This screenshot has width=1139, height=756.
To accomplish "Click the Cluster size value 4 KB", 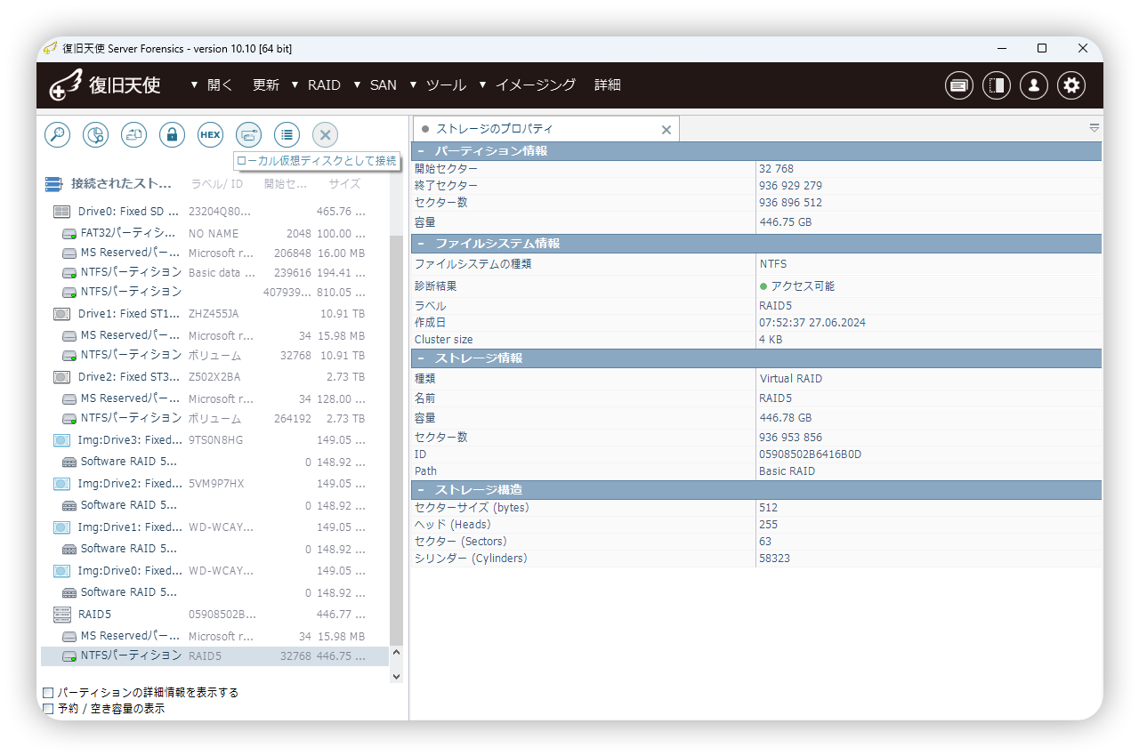I will click(x=771, y=340).
